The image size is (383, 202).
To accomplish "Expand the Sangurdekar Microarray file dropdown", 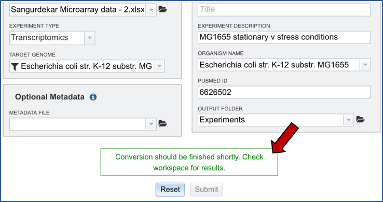I will (151, 10).
